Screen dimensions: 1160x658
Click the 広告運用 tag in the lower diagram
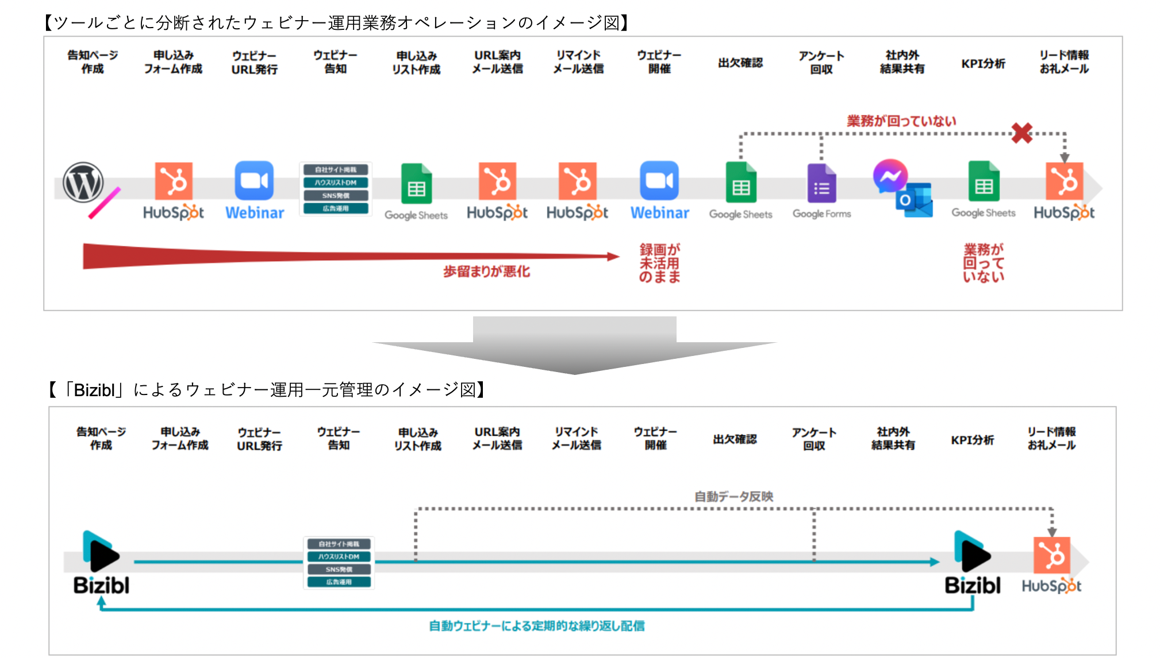coord(339,582)
